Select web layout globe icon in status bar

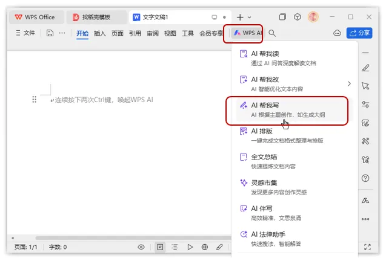point(205,247)
